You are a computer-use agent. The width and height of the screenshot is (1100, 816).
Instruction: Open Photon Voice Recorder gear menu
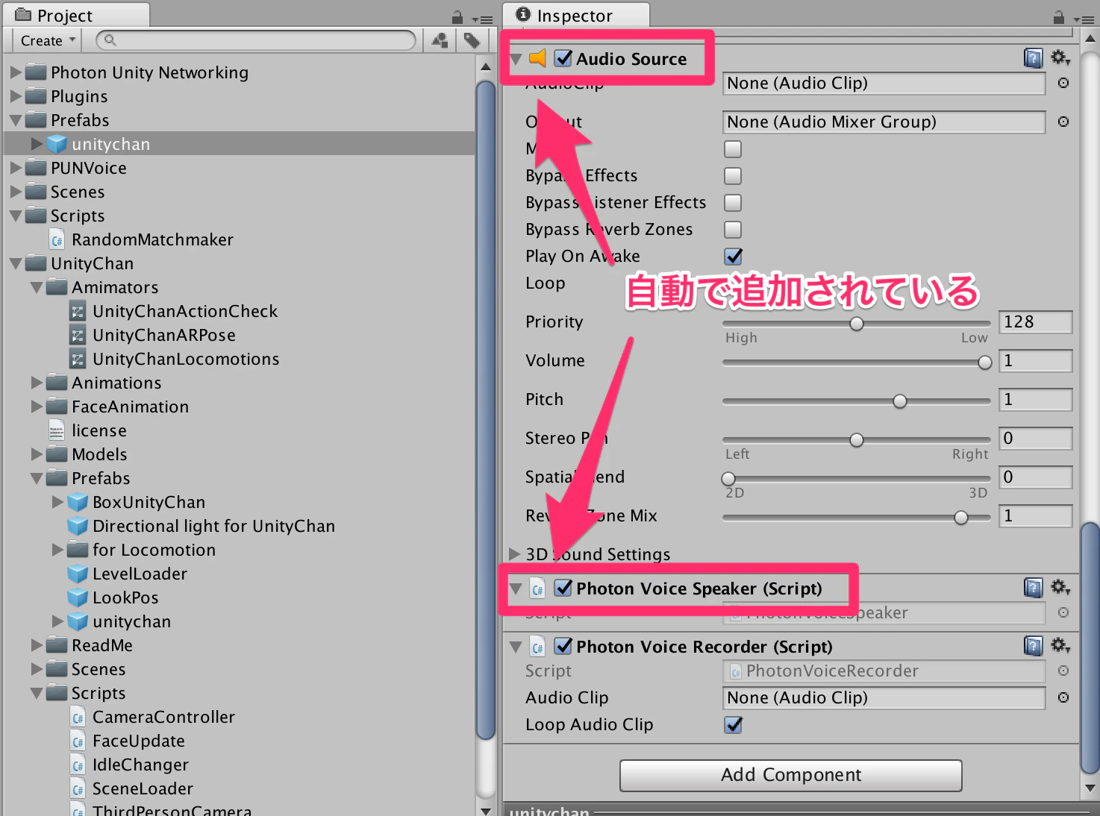(1060, 645)
